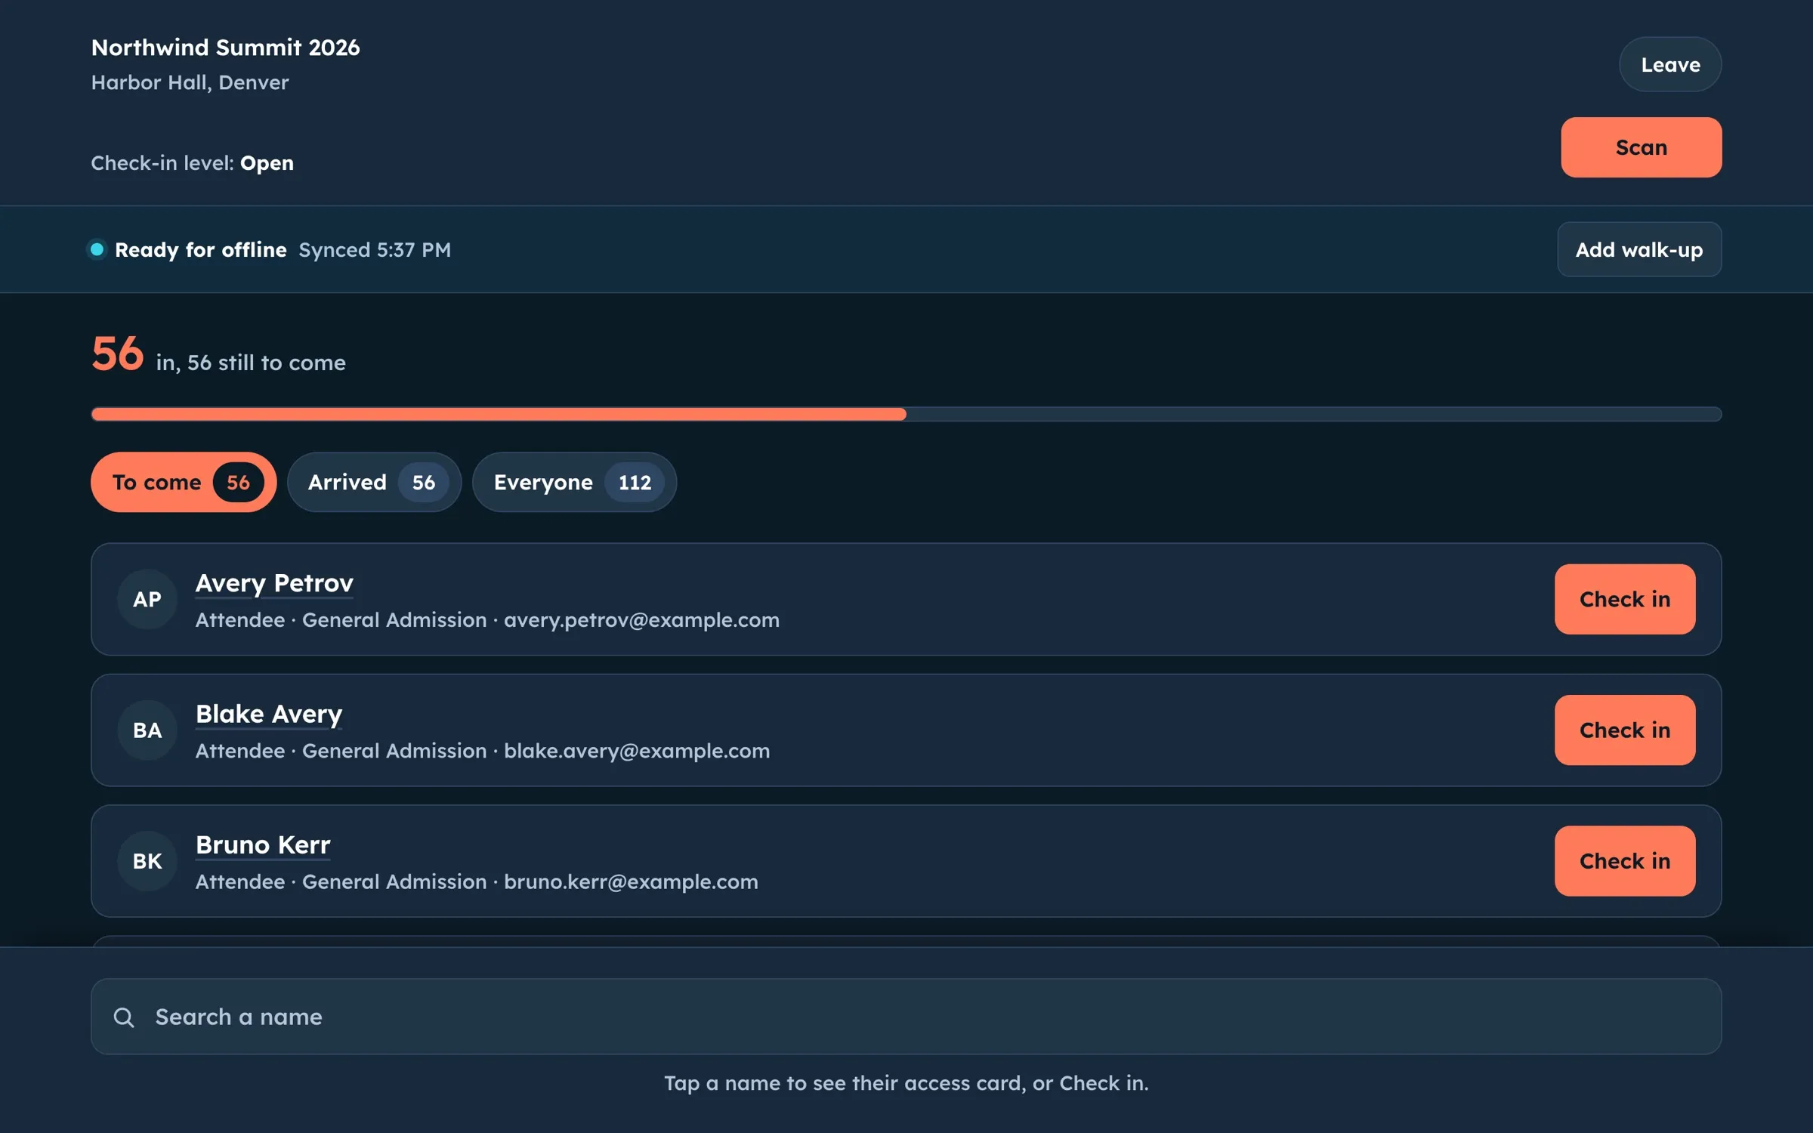Open Bruno Kerr's access card
The height and width of the screenshot is (1133, 1813).
coord(263,844)
